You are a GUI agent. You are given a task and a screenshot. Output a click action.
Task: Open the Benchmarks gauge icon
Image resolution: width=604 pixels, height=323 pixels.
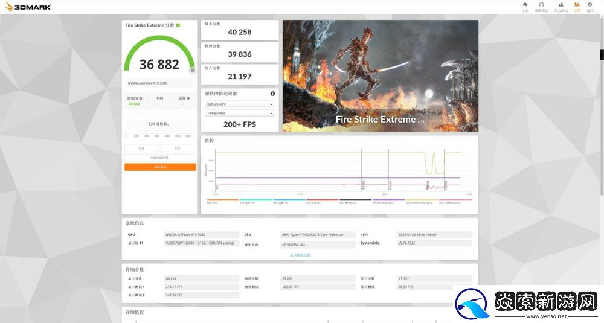[x=541, y=6]
